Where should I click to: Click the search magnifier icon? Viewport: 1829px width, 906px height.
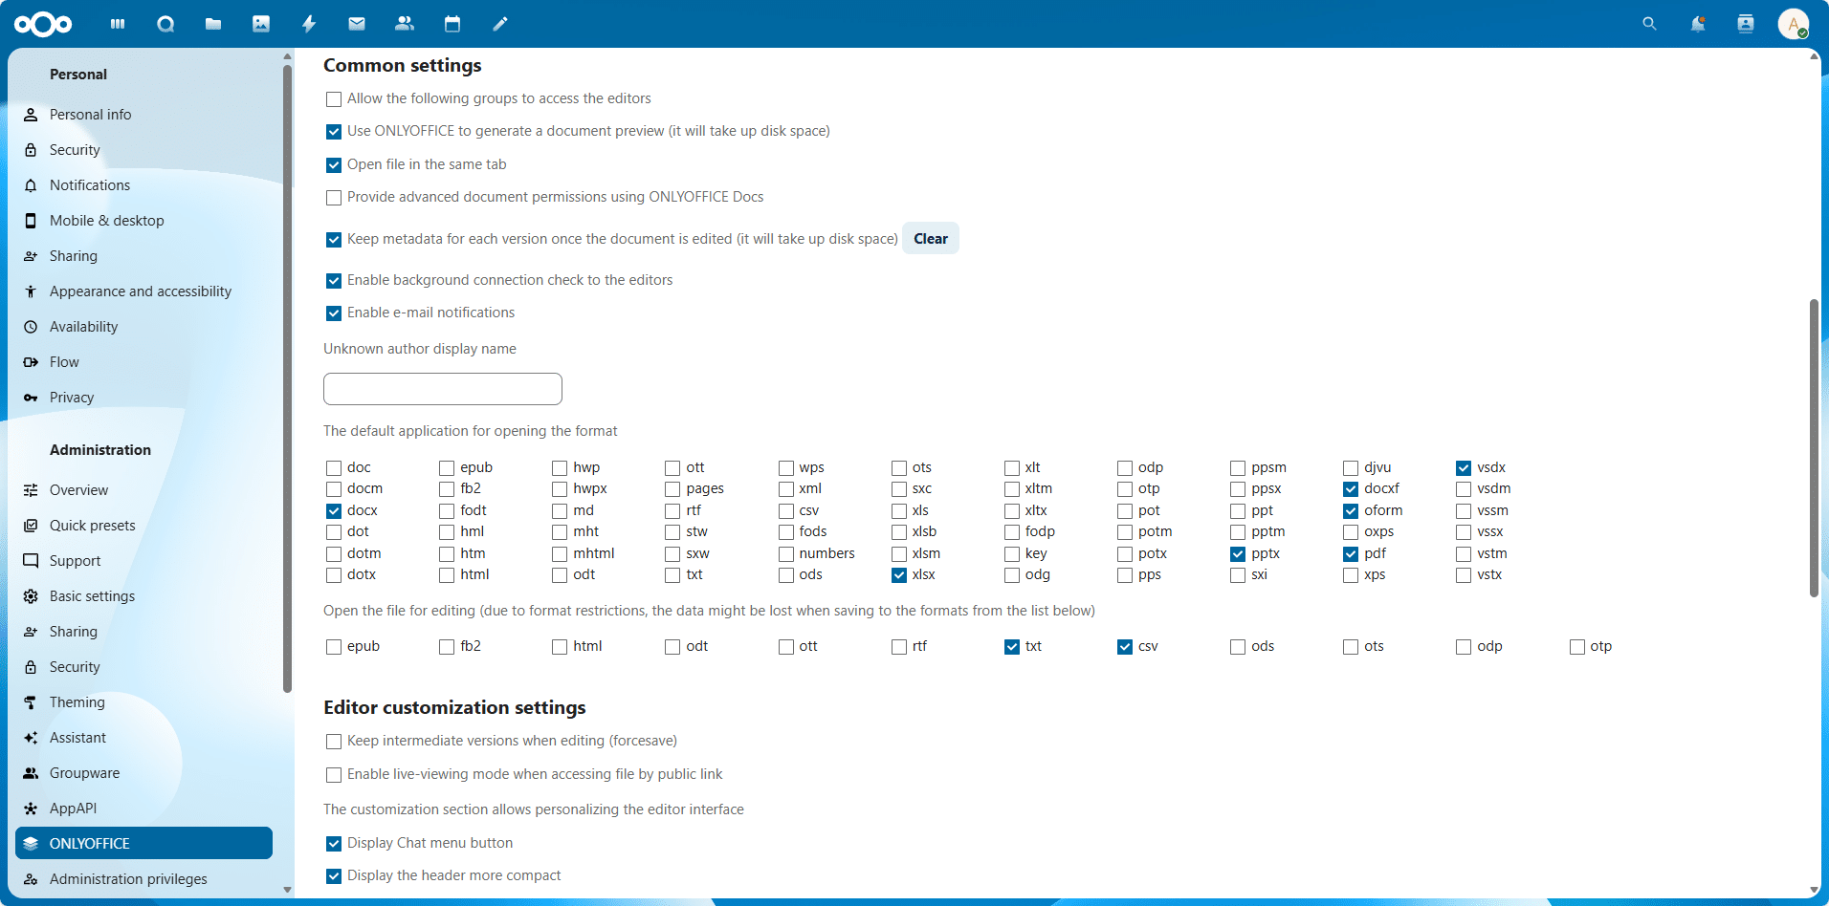coord(1649,24)
